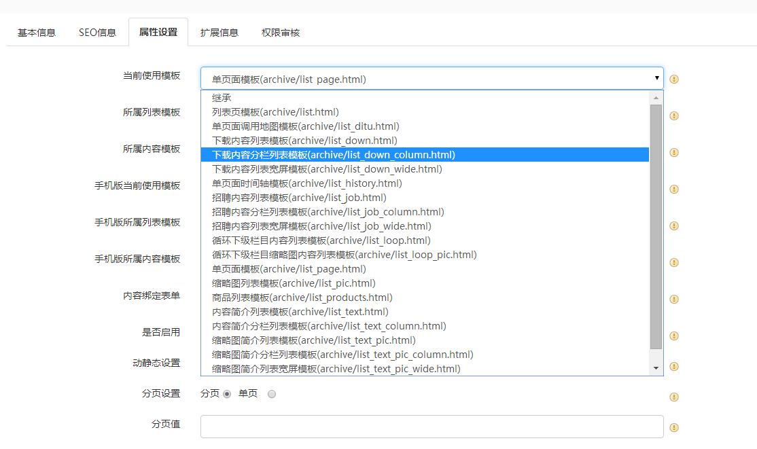Viewport: 757px width, 449px height.
Task: Choose 商品列表模板(archive/list_products.html) option
Action: pyautogui.click(x=302, y=298)
